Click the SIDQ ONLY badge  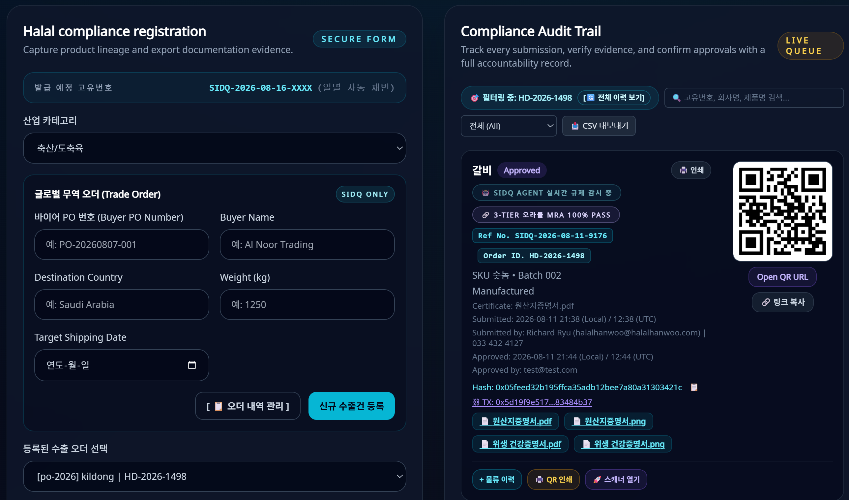(x=365, y=194)
